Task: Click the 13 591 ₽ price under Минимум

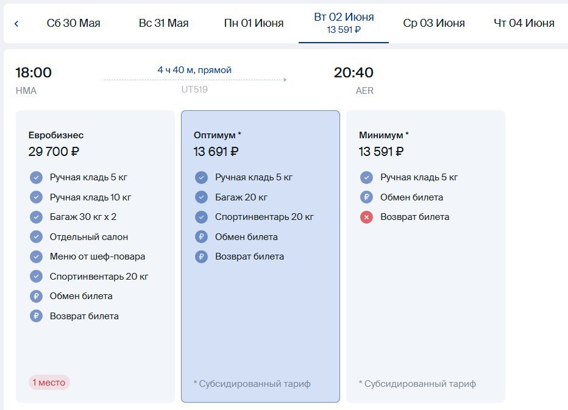Action: coord(382,152)
